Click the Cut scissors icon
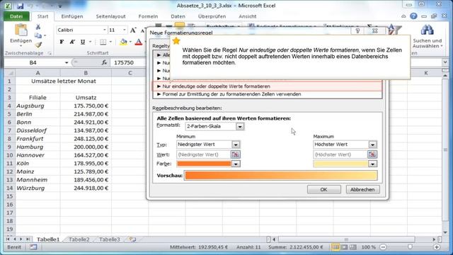Viewport: 453px width, 255px height. click(x=38, y=27)
